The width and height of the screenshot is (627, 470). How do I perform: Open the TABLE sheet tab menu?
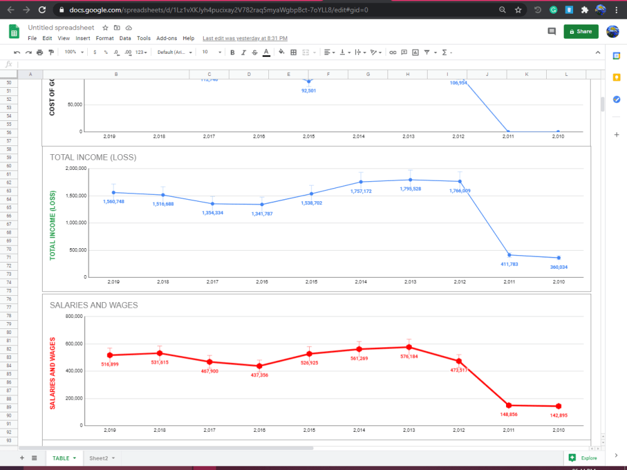click(73, 458)
